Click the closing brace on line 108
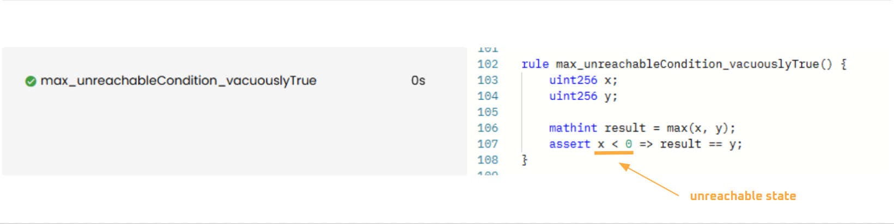The width and height of the screenshot is (894, 224). click(525, 160)
